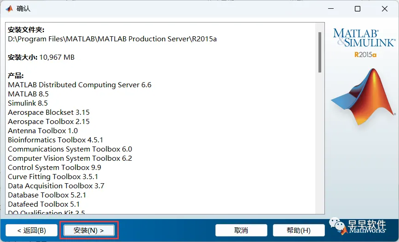Click Communications System Toolbox 6.0 line
This screenshot has width=399, height=242.
coord(70,149)
